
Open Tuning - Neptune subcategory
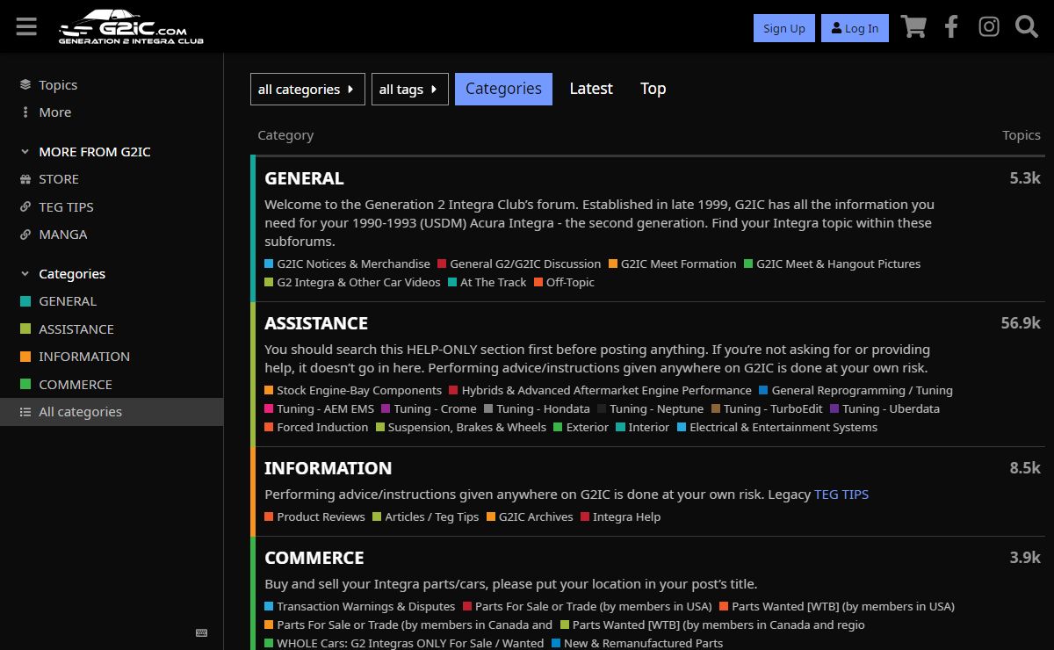click(651, 408)
